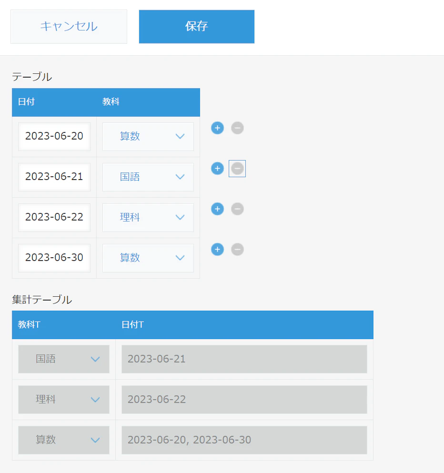The image size is (444, 473).
Task: Select the 2023-06-20, 2023-06-30 field
Action: tap(244, 440)
